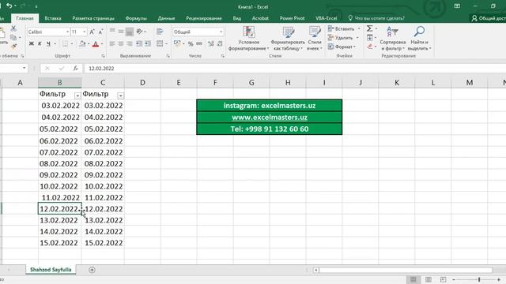Click the zoom slider handle

coord(479,279)
